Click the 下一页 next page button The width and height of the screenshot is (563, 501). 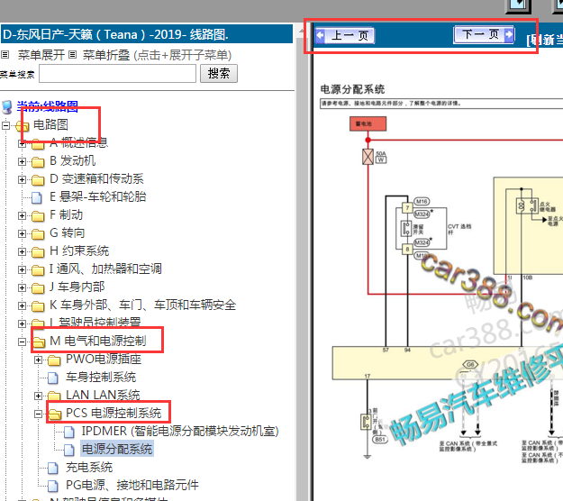pos(484,34)
